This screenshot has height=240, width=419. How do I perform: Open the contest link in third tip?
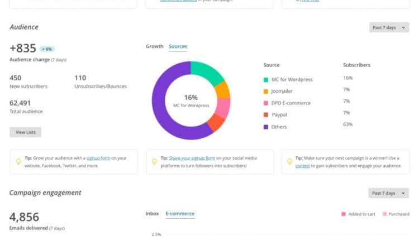click(302, 166)
